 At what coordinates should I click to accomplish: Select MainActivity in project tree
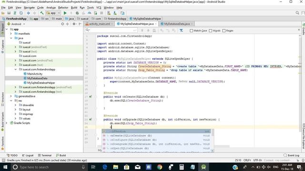pos(35,74)
